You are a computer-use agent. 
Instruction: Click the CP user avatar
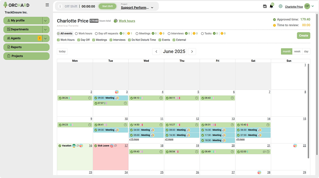pos(307,6)
